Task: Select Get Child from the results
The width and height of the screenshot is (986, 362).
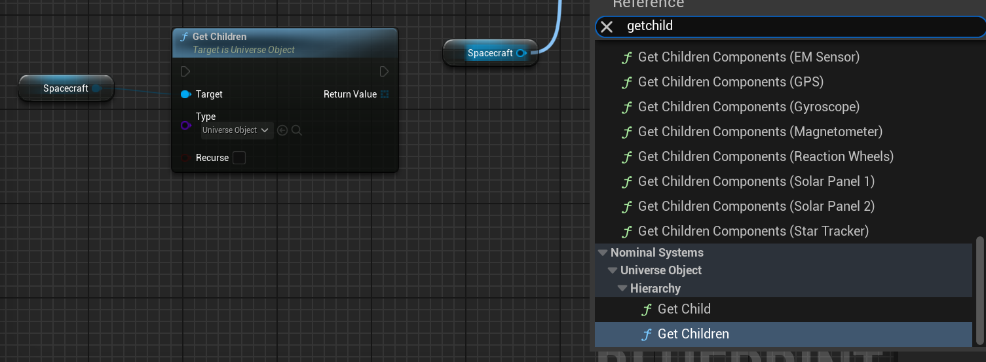Action: 684,309
